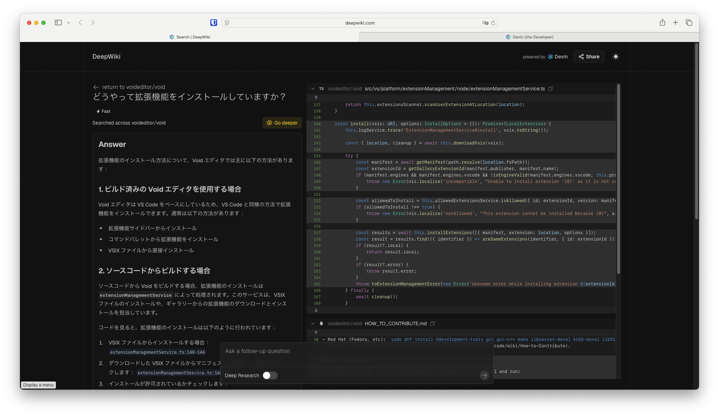Open the powered by Devin link

(x=545, y=57)
